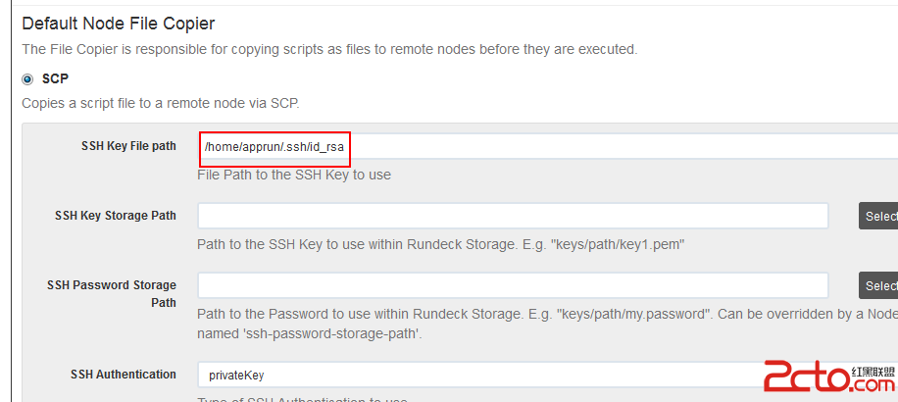Click 'Copies a script file' SCP description

(161, 104)
